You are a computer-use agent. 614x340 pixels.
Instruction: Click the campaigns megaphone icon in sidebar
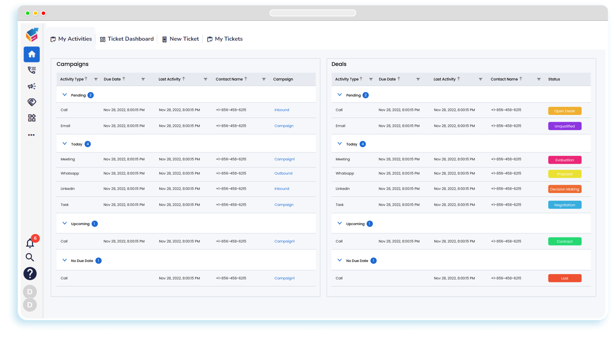tap(31, 86)
